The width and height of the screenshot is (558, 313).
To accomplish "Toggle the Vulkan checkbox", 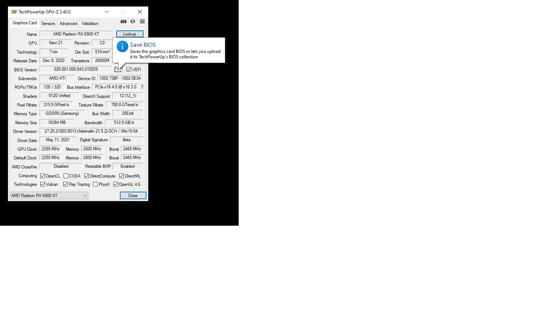I will (43, 184).
